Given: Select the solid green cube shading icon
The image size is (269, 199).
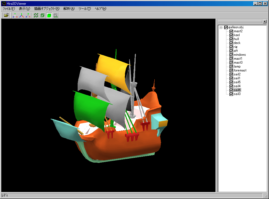Looking at the screenshot, I should tap(49, 15).
